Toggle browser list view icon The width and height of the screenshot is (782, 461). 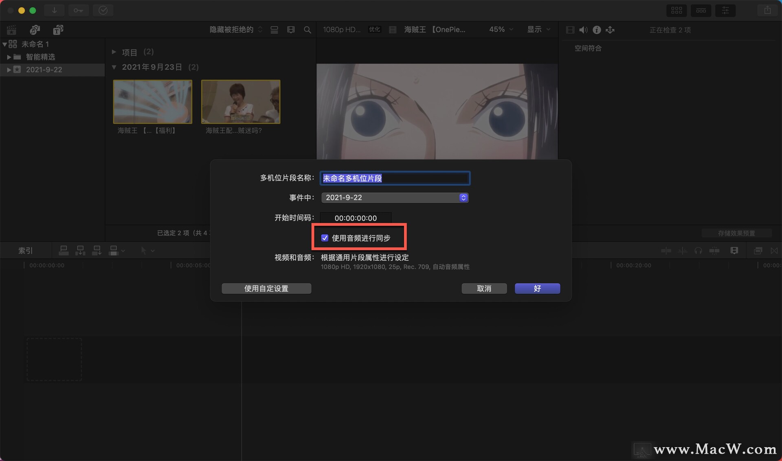tap(274, 30)
